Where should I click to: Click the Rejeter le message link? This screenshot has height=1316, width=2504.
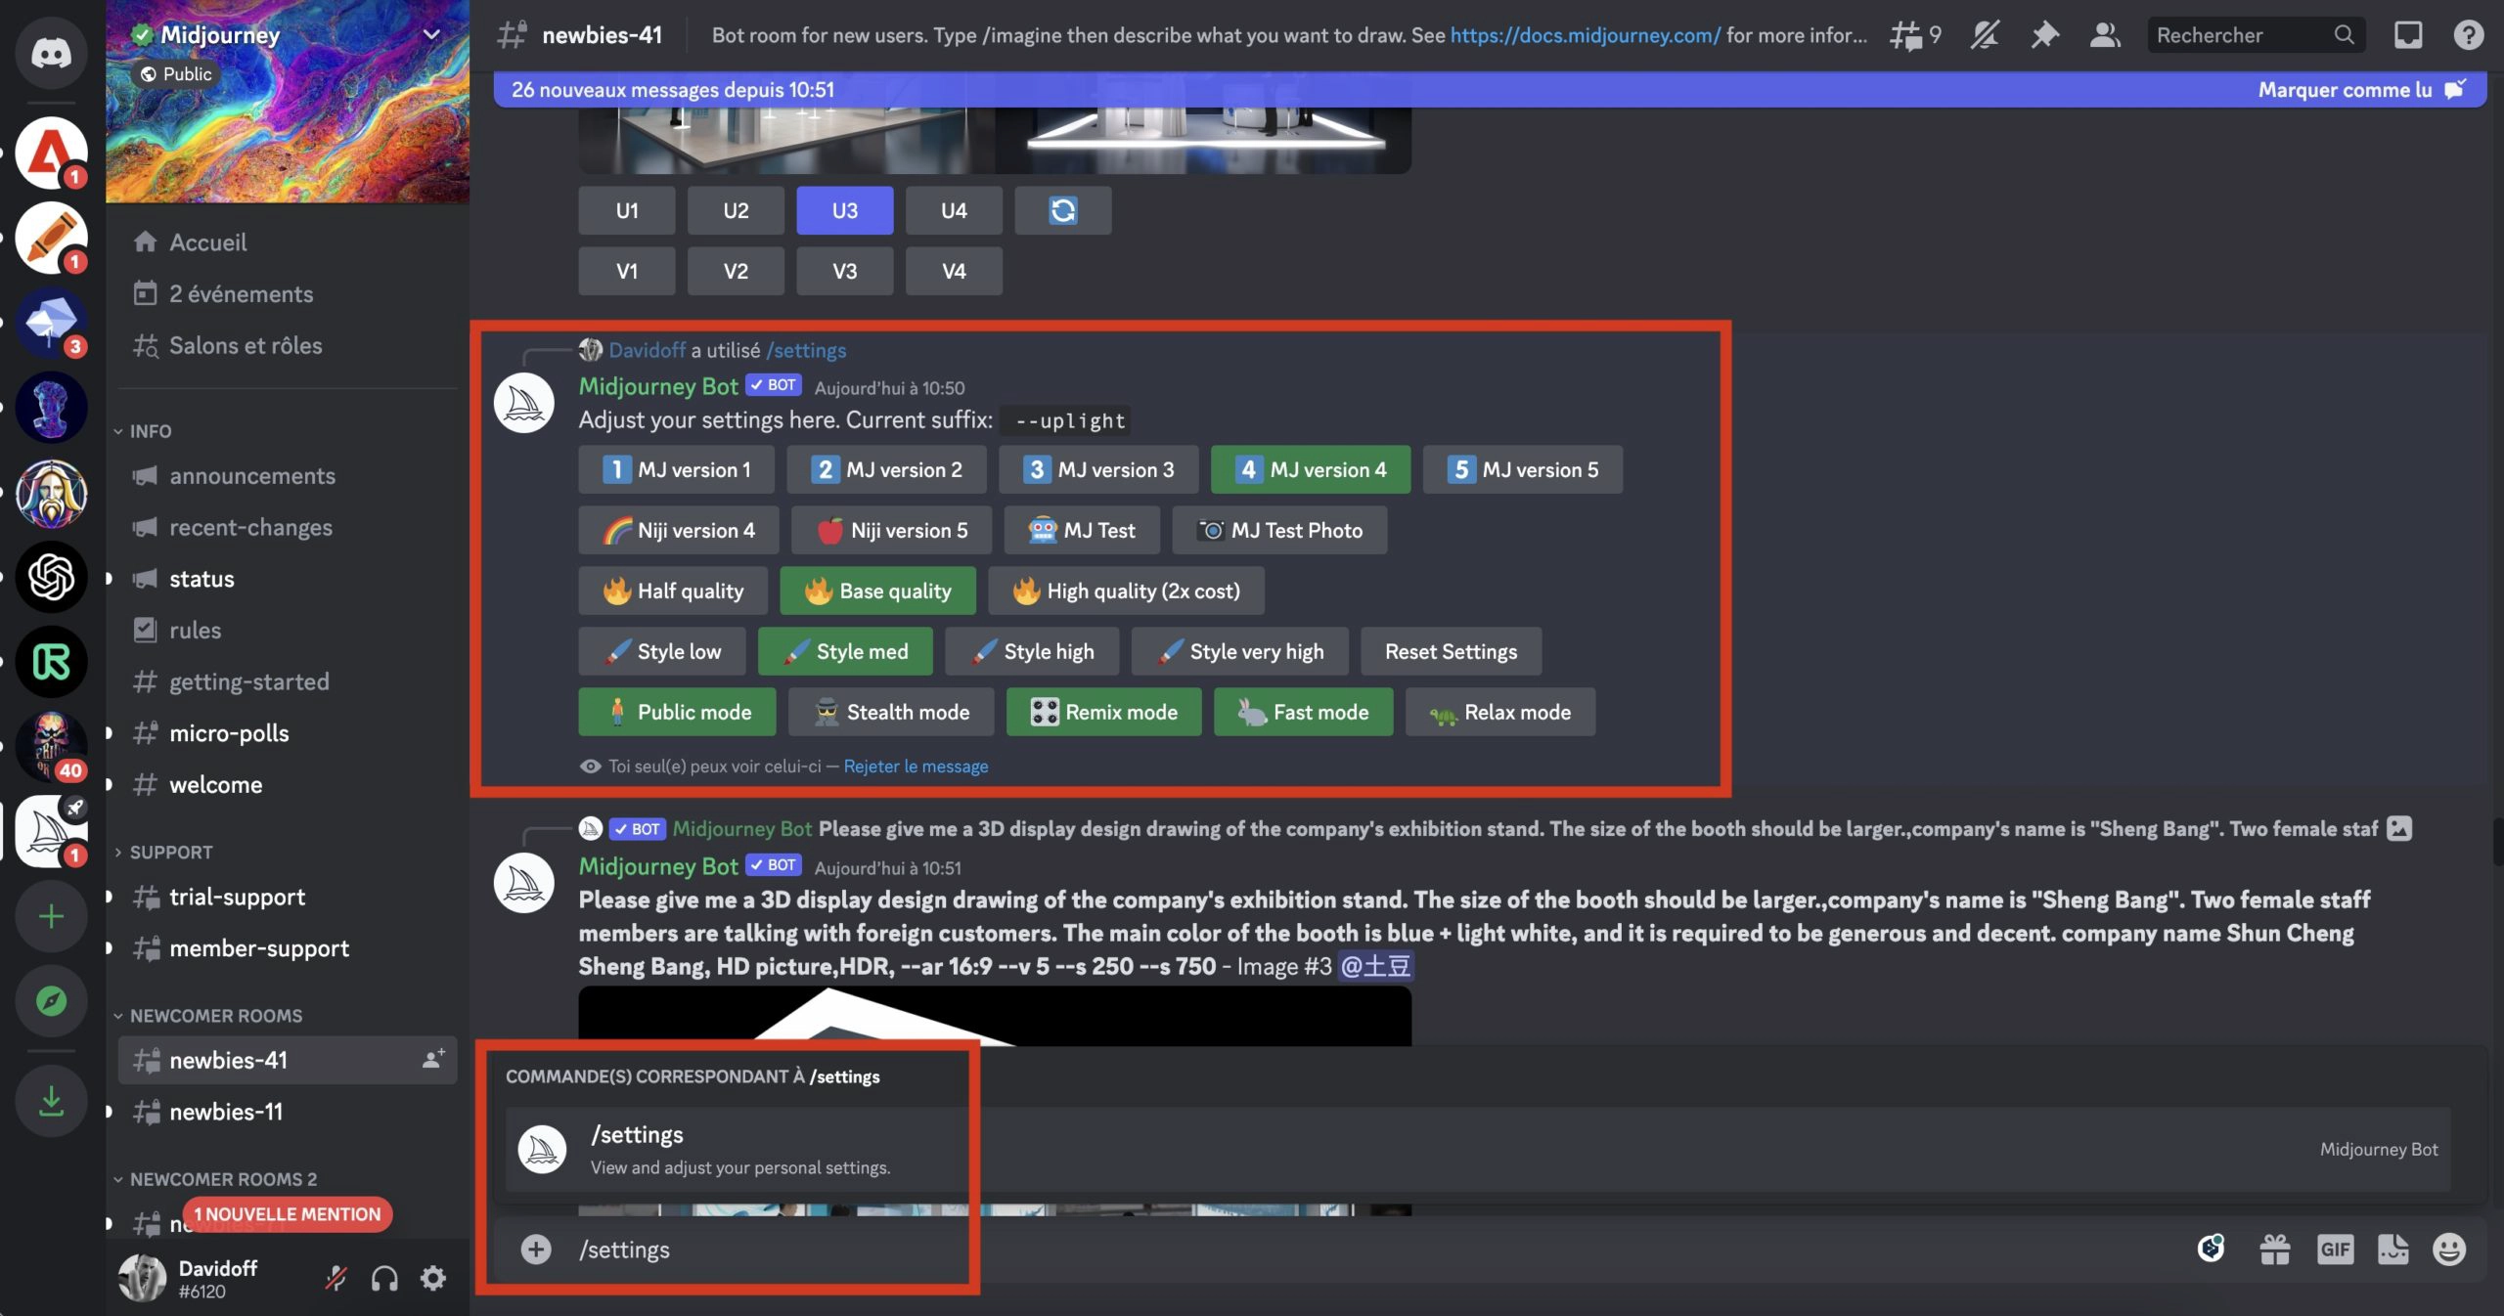pos(916,767)
